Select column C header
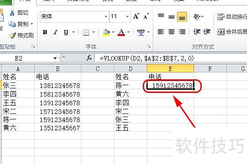Screen dimensions: 247x164 coord(98,69)
